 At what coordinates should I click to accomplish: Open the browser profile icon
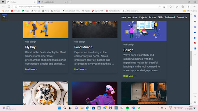(x=188, y=7)
